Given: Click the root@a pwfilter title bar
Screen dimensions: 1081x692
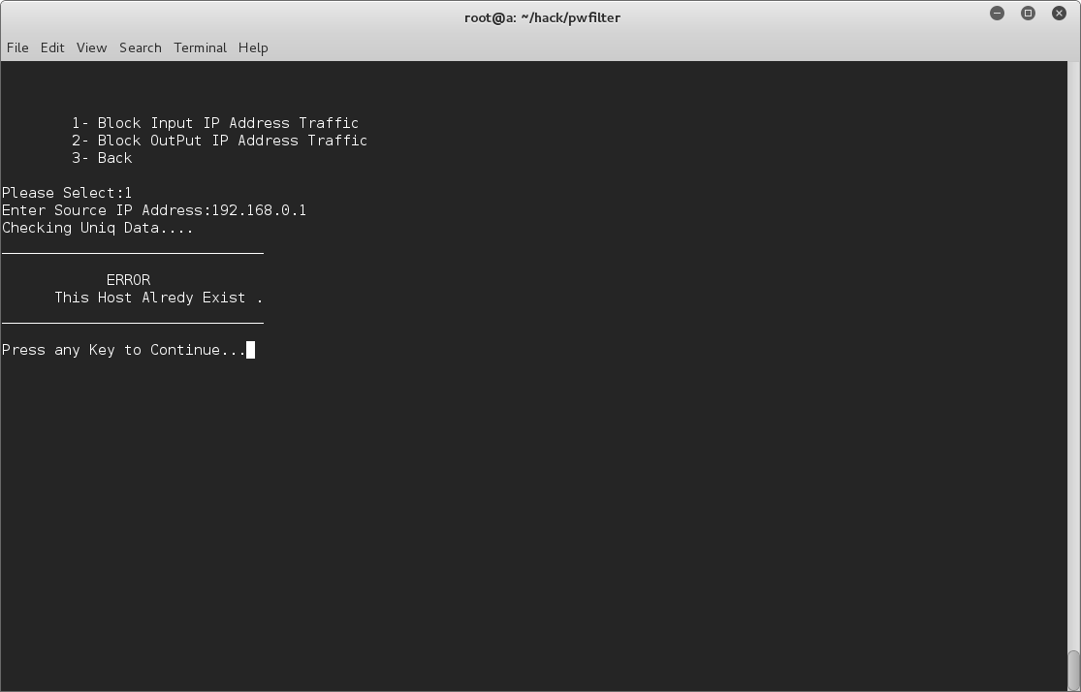Looking at the screenshot, I should coord(542,16).
